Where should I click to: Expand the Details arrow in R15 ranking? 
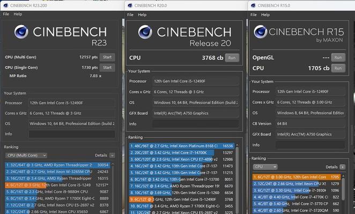click(x=343, y=167)
